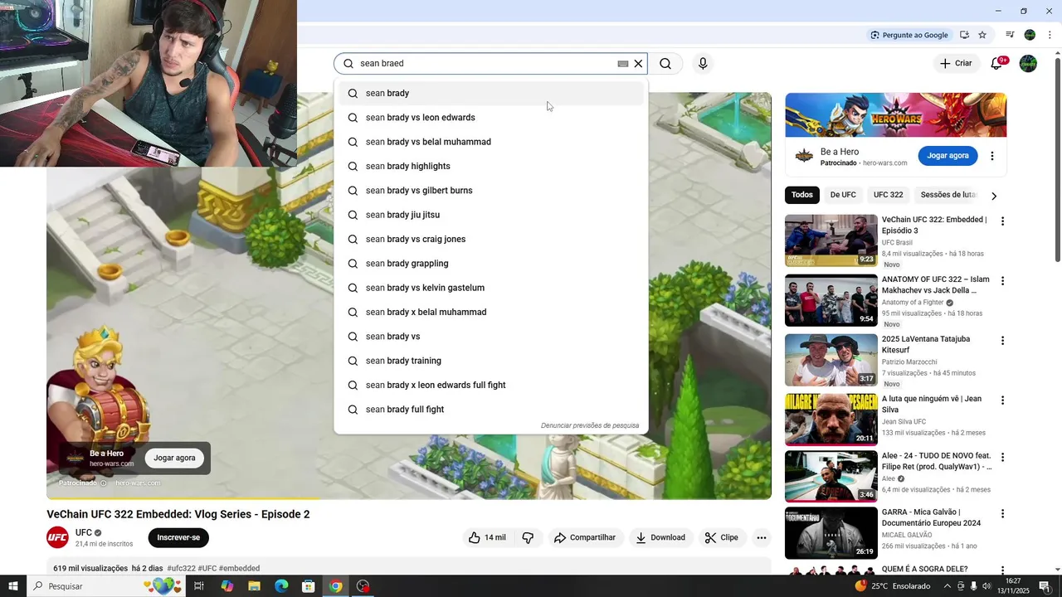The image size is (1062, 597).
Task: Choose "sean brady grappling" suggestion
Action: (490, 264)
